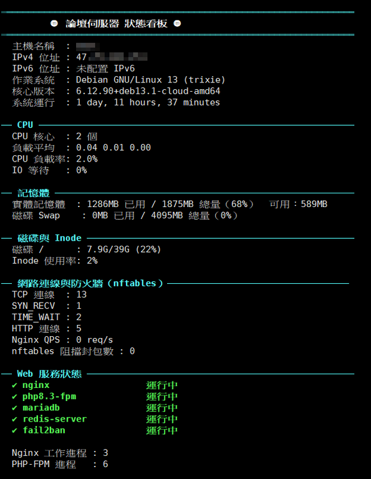Click 運行中 status for mariadb

point(162,408)
